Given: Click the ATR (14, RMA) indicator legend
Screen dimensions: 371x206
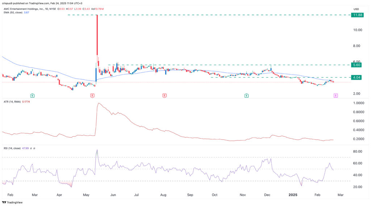Looking at the screenshot, I should (x=12, y=102).
